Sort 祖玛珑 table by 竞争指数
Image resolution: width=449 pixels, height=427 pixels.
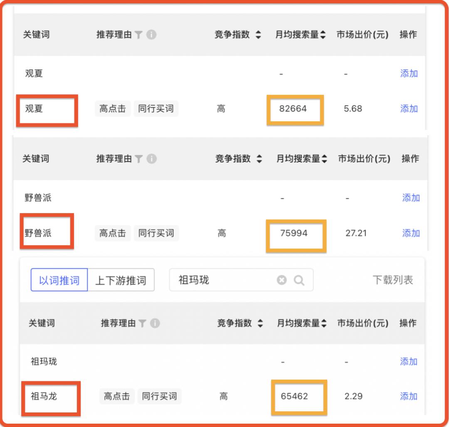(x=260, y=323)
